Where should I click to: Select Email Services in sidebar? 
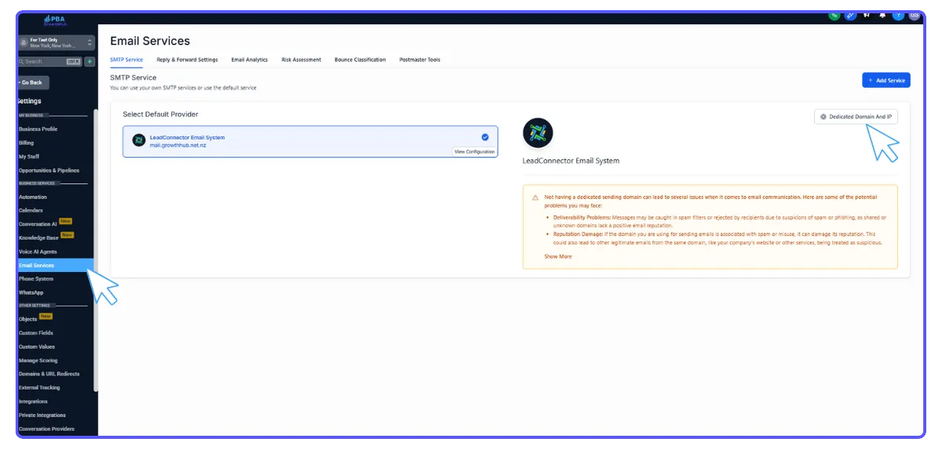55,266
